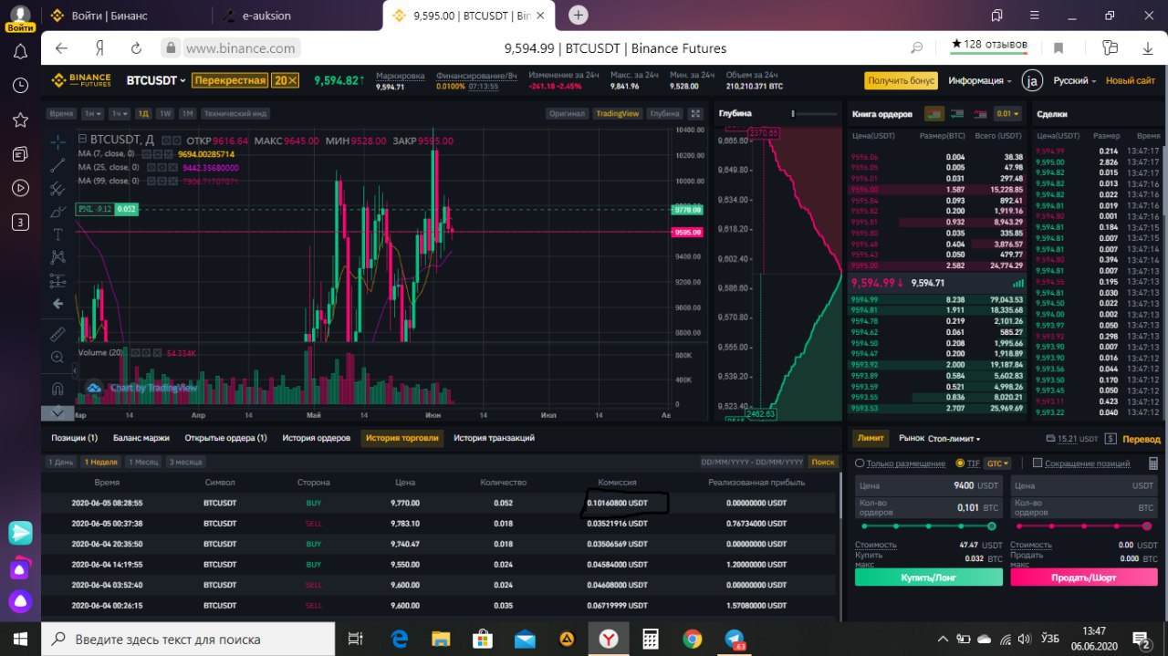Click the Binance Futures logo
This screenshot has width=1168, height=656.
81,80
